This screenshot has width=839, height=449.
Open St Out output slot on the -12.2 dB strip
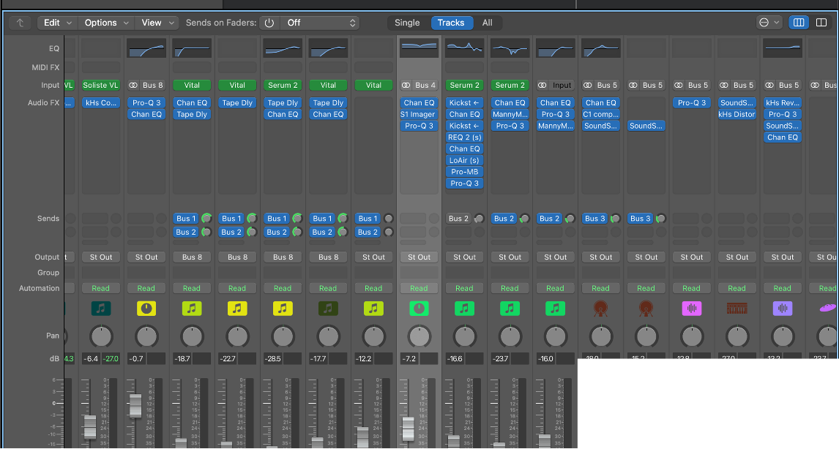[x=373, y=257]
